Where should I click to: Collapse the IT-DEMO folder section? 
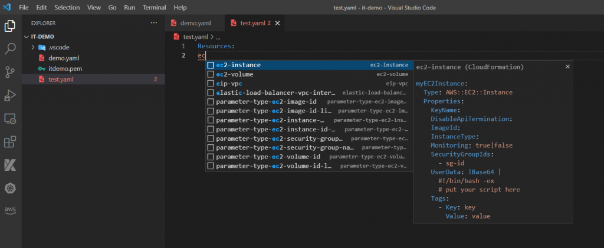(x=26, y=37)
